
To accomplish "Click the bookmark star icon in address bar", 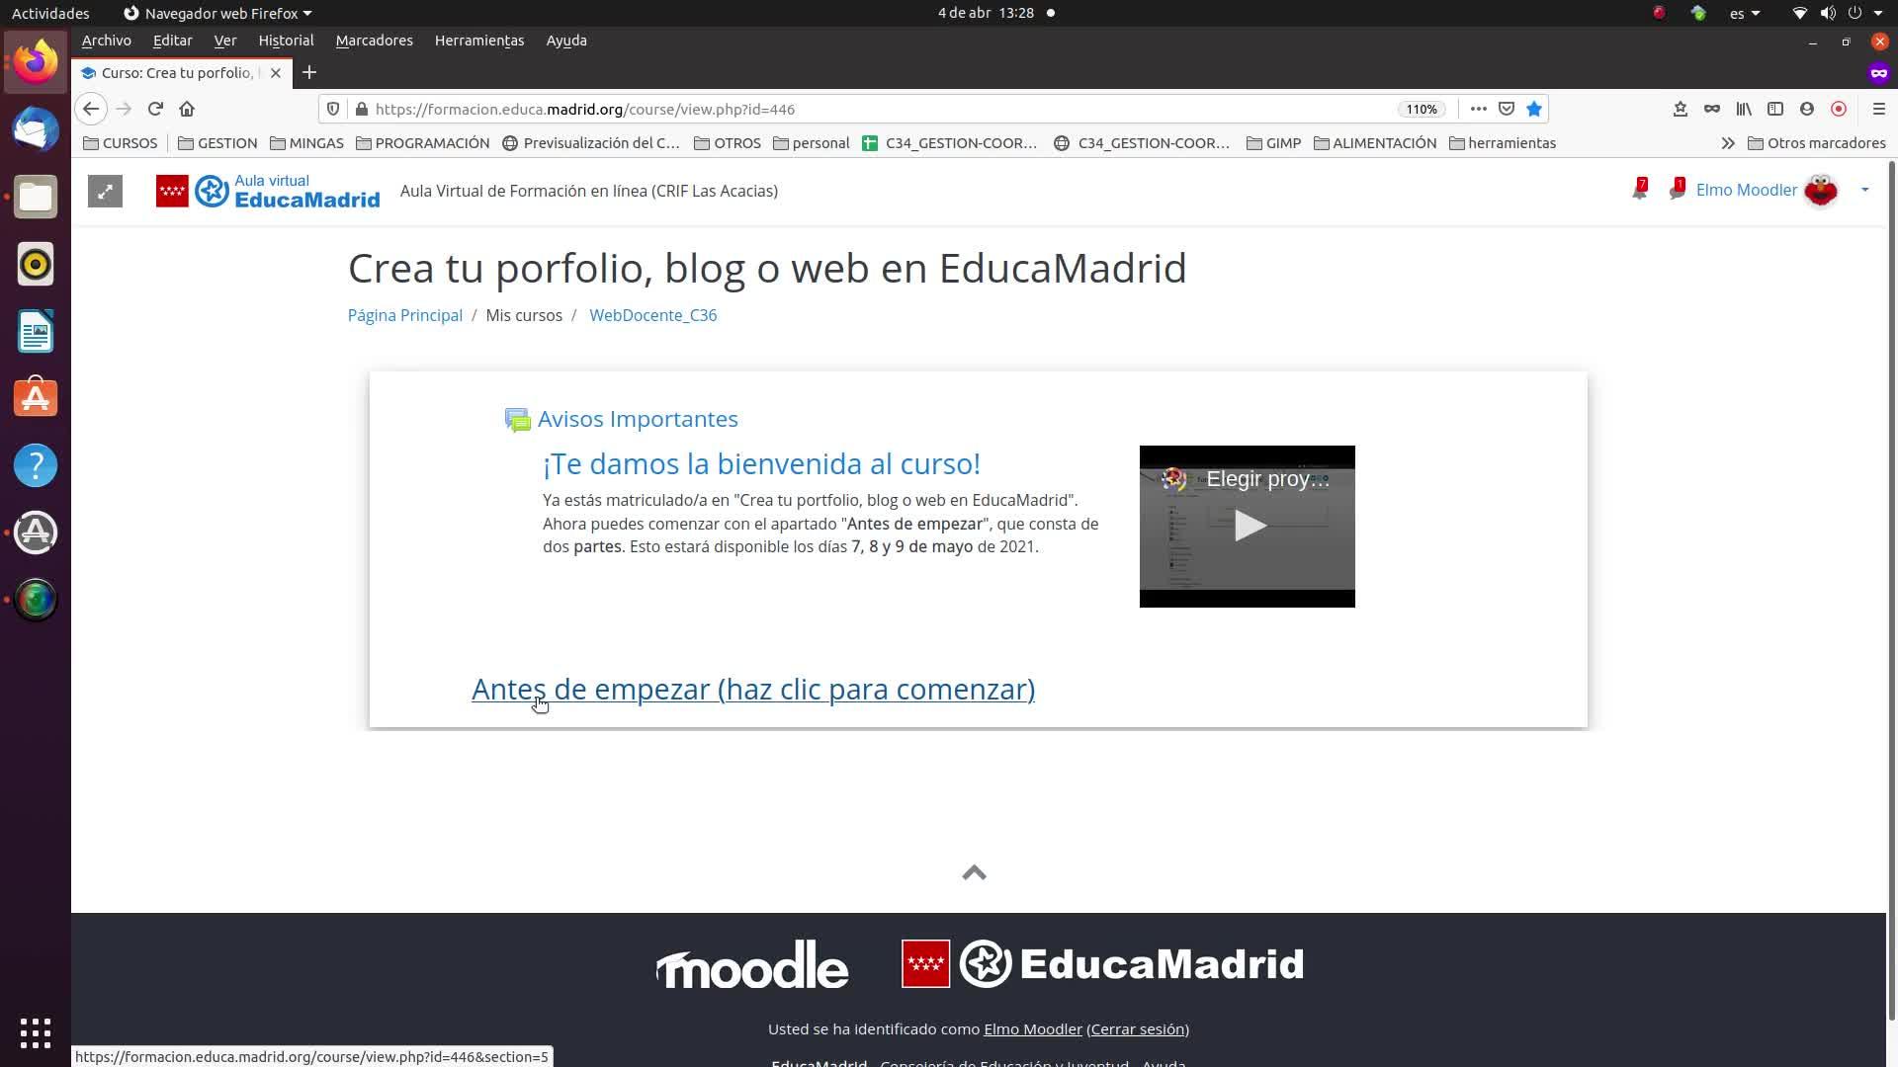I will pyautogui.click(x=1534, y=109).
